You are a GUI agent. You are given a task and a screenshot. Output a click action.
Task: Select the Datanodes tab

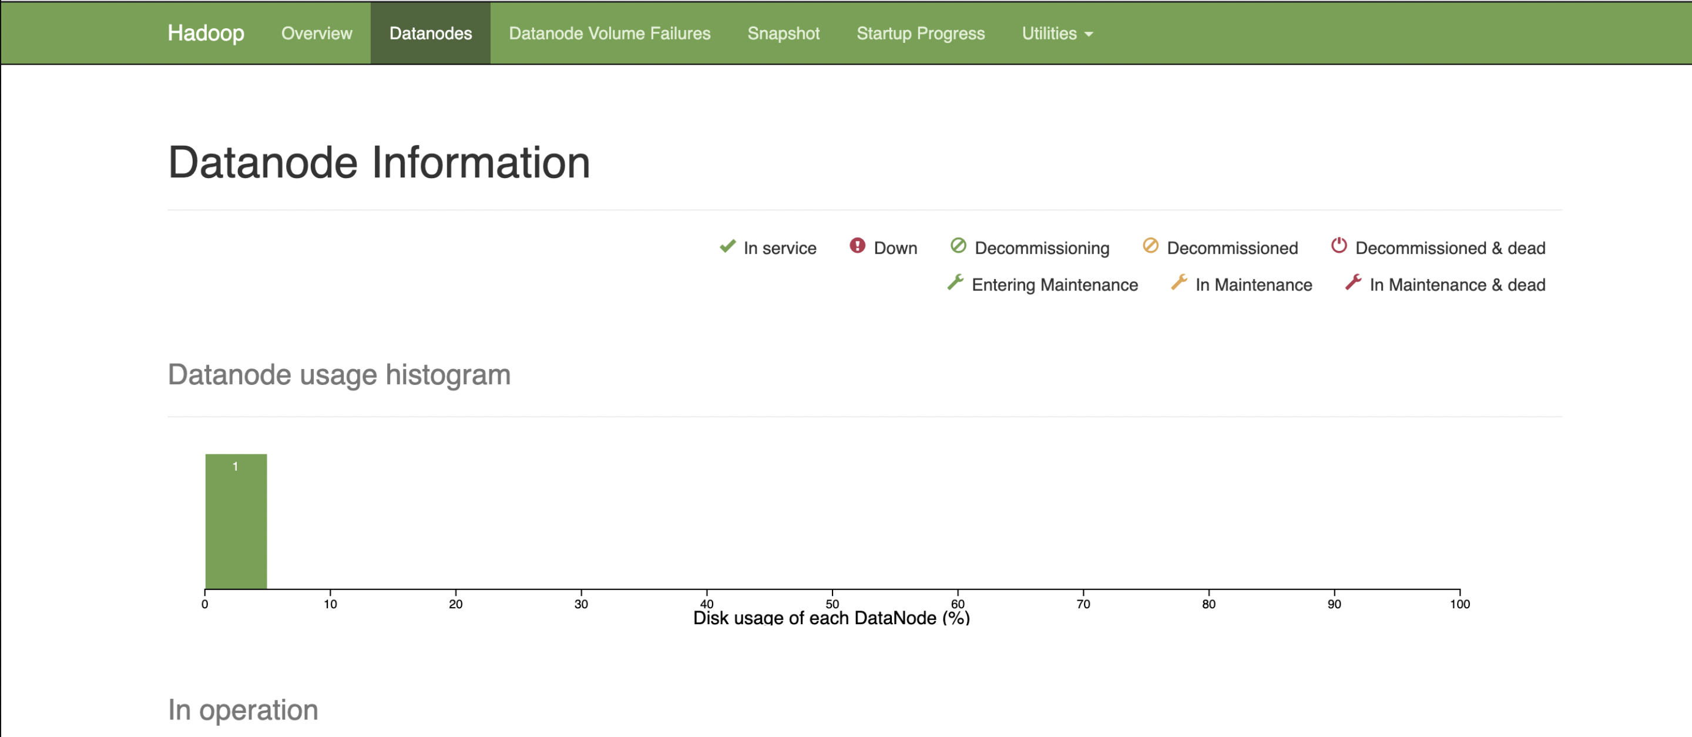click(430, 33)
